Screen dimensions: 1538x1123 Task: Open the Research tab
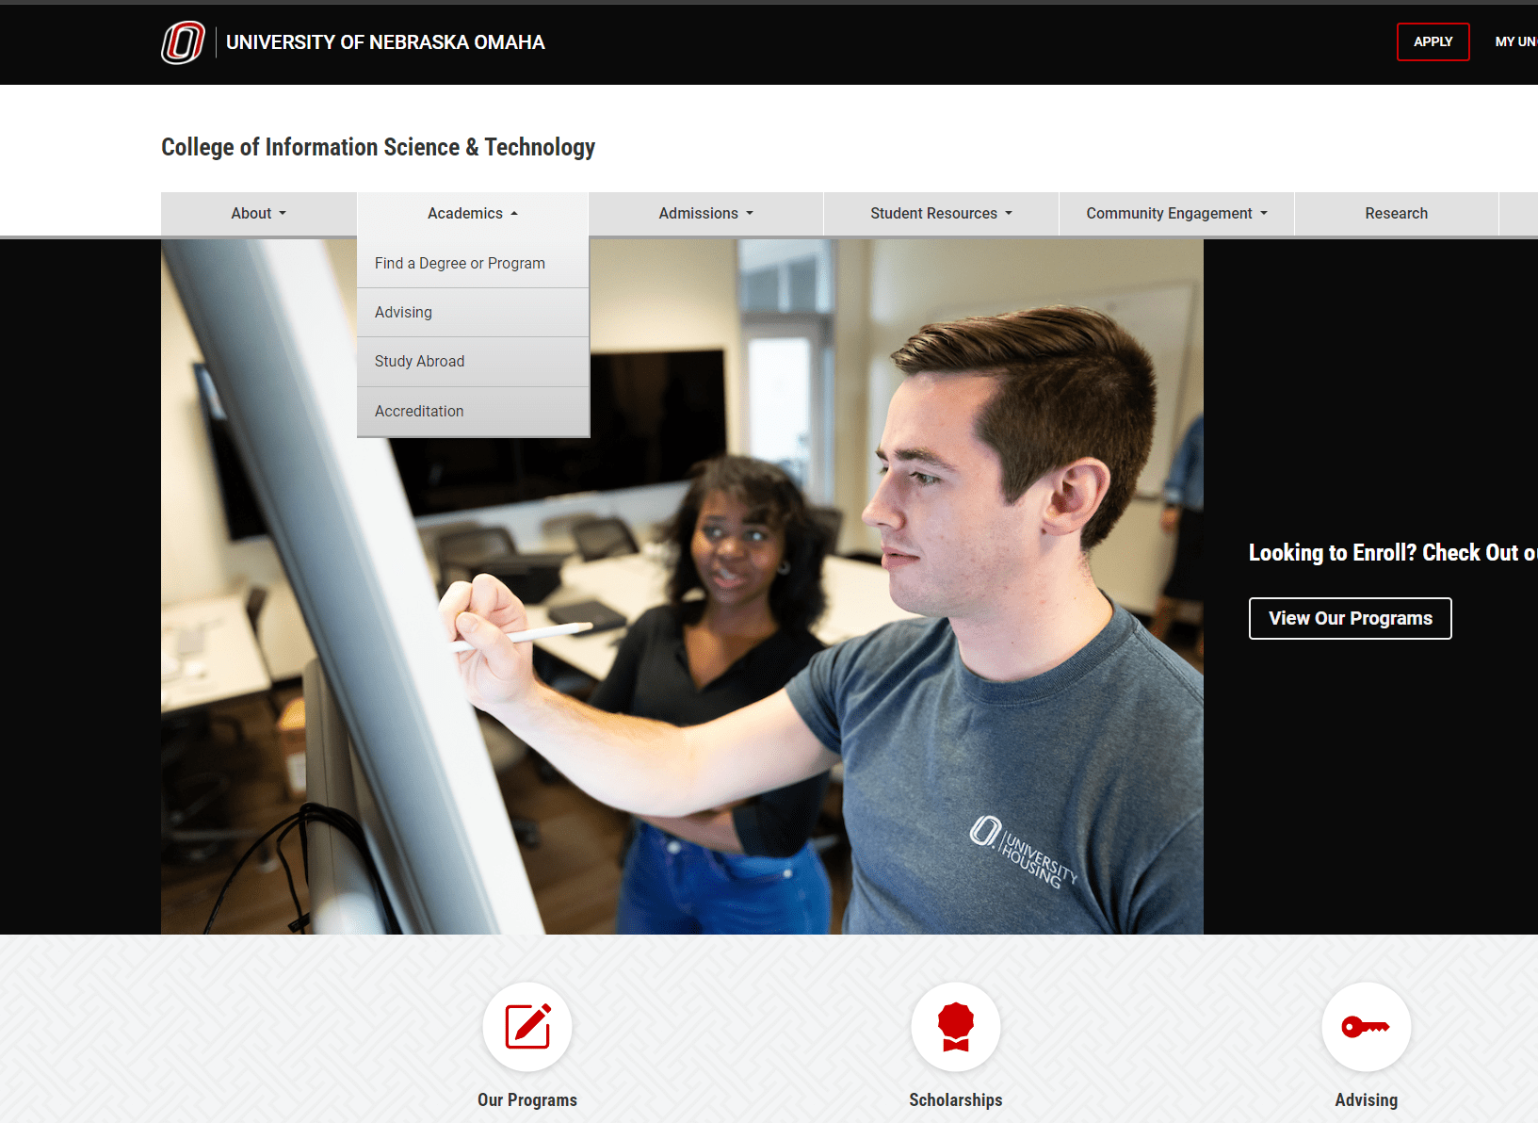coord(1397,214)
